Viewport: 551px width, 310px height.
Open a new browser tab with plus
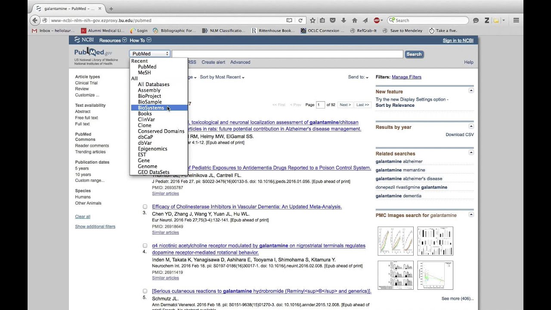pos(111,9)
